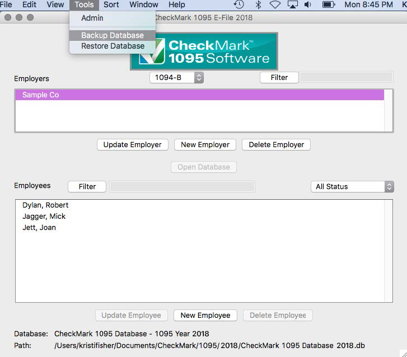The image size is (407, 357).
Task: Click the Employees filter text field
Action: (182, 187)
